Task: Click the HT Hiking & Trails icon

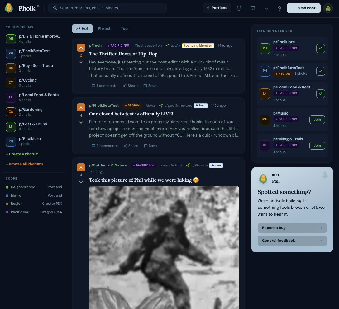Action: pos(265,145)
